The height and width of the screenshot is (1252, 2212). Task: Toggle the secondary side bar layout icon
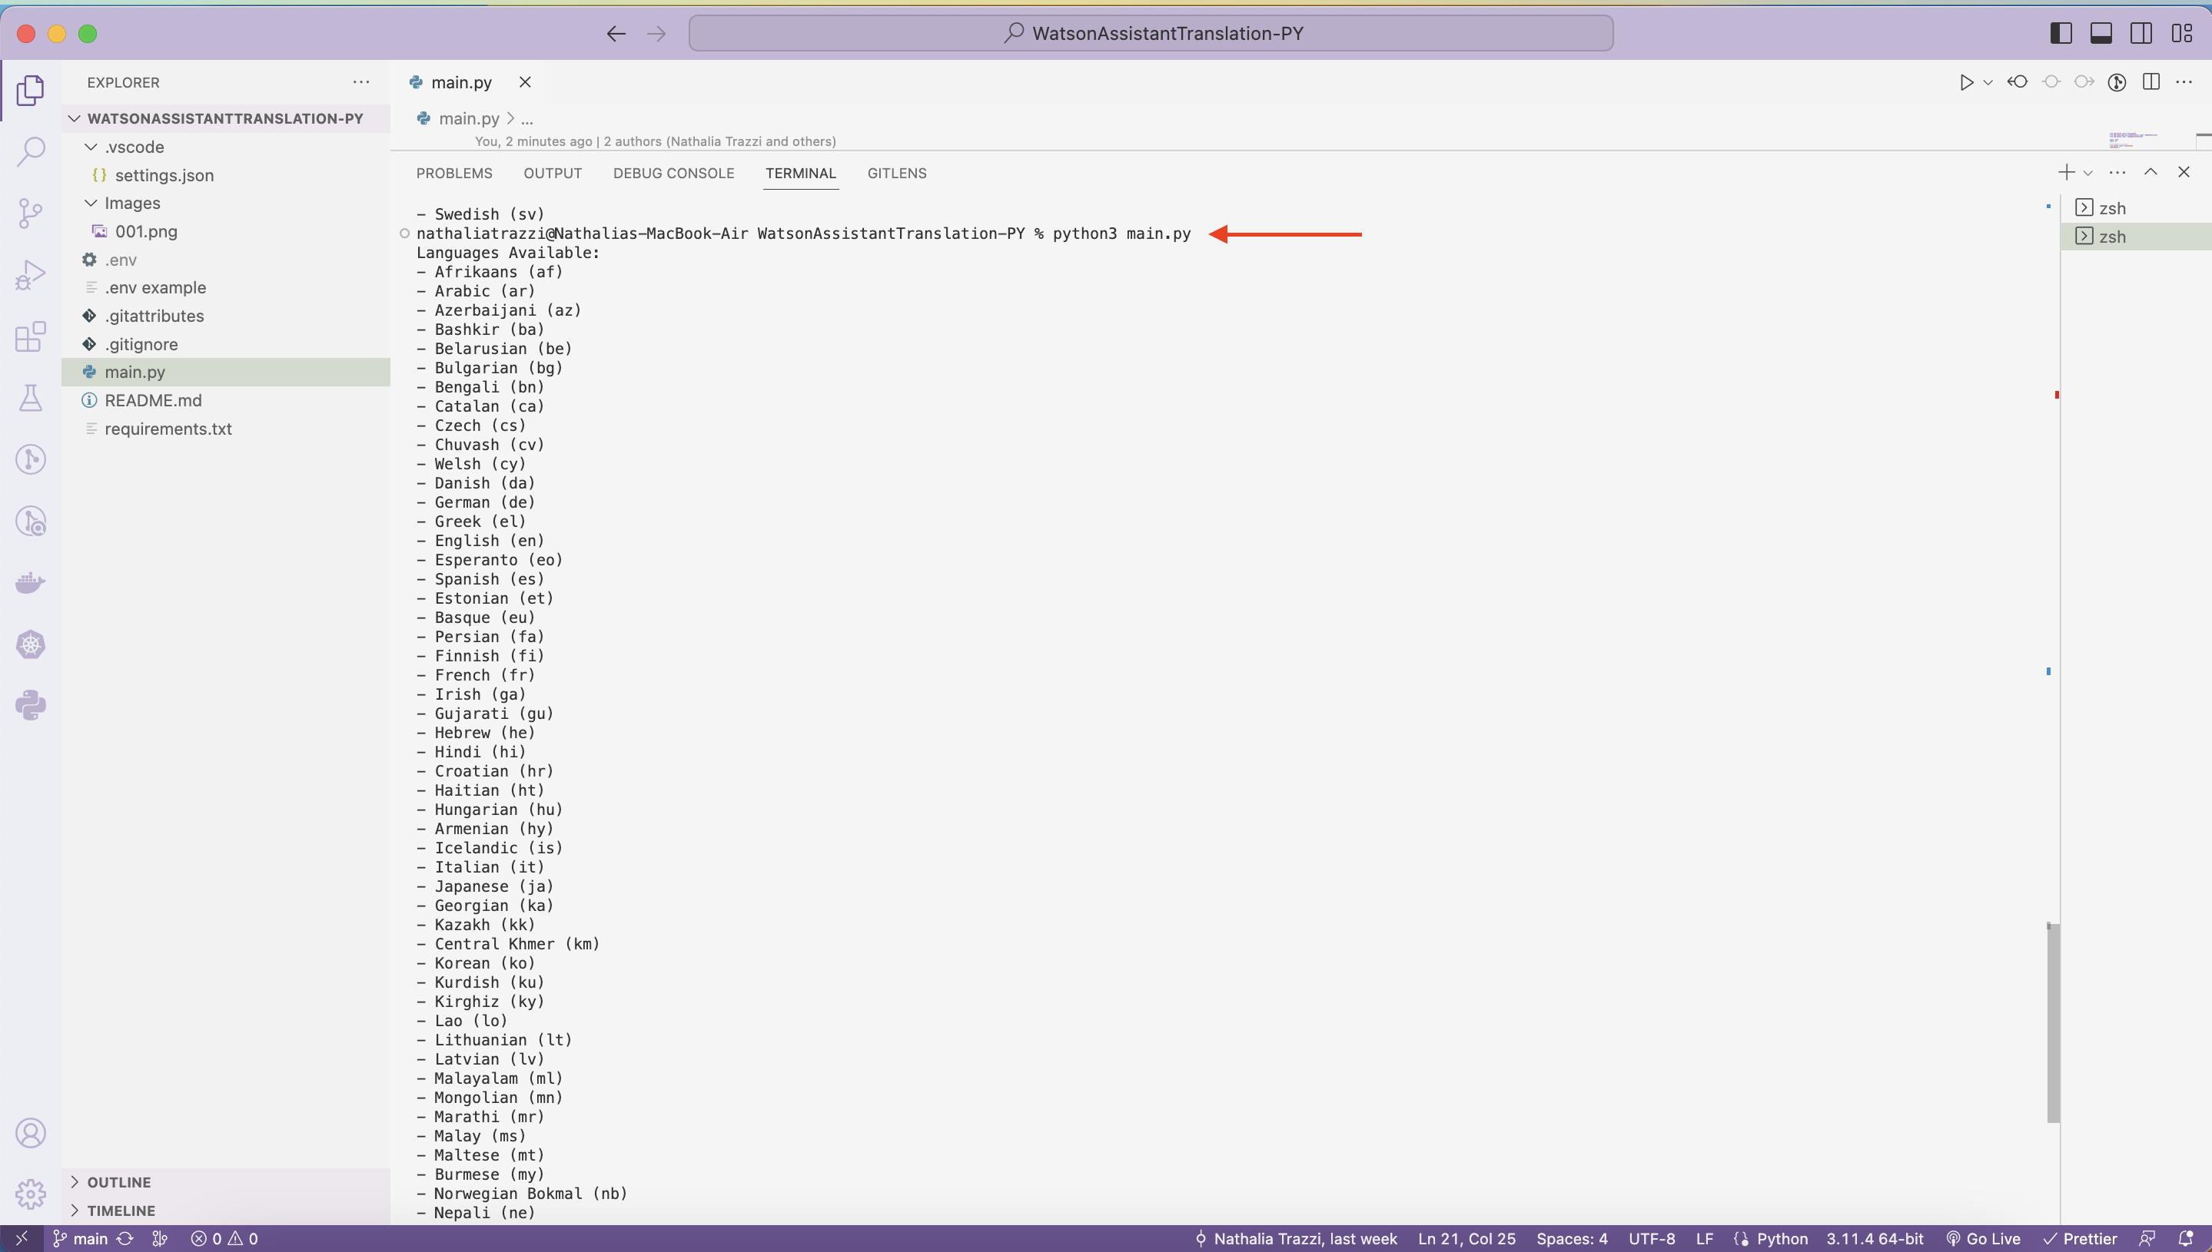[2141, 34]
